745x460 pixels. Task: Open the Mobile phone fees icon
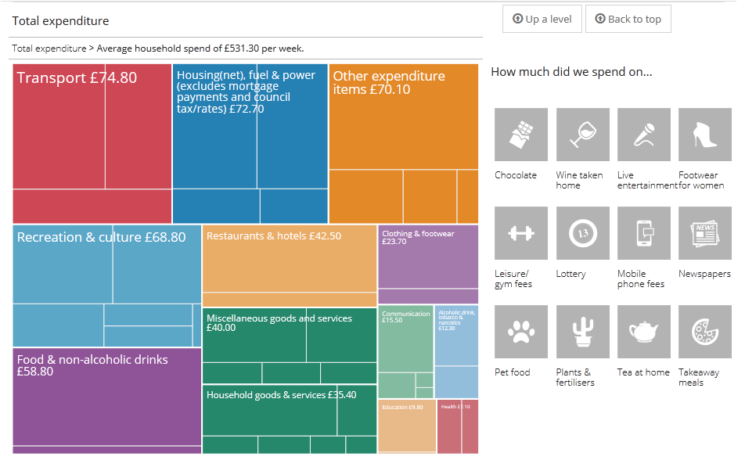coord(643,233)
